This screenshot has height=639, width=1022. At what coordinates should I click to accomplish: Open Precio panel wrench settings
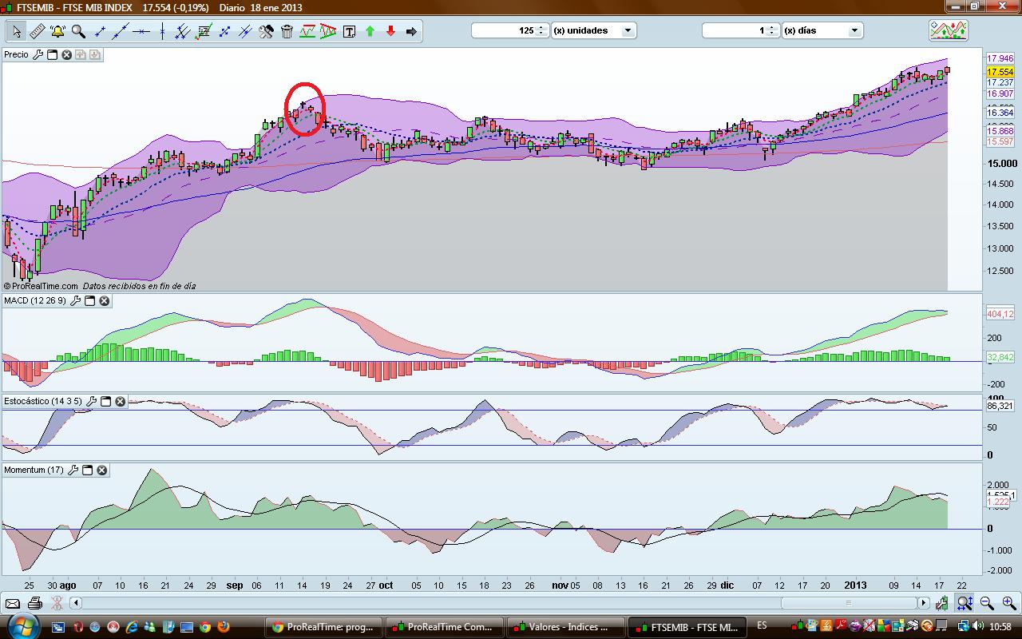tap(38, 55)
